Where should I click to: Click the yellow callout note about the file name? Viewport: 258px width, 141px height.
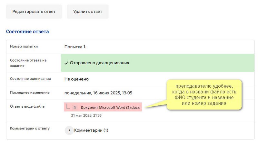(x=204, y=95)
